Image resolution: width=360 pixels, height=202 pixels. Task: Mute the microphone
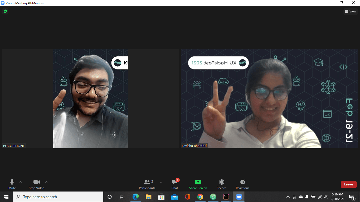(12, 184)
